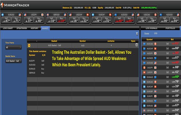Click the EU flag beside EURAUD symbol

pos(144,77)
